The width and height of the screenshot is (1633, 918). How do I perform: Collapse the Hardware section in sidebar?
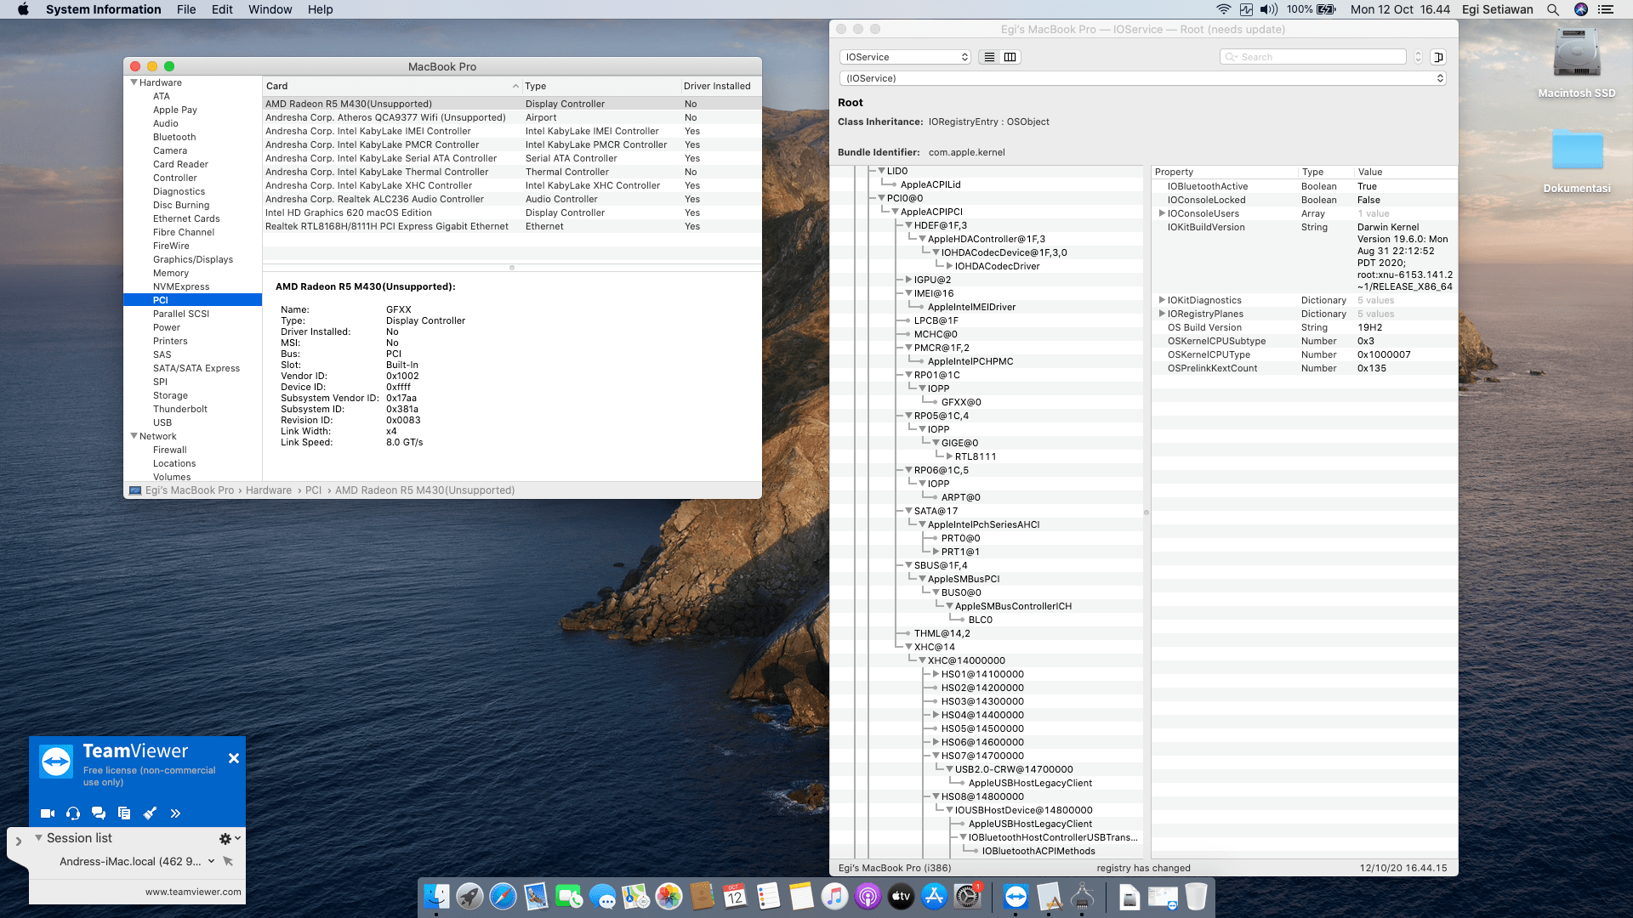pos(134,82)
